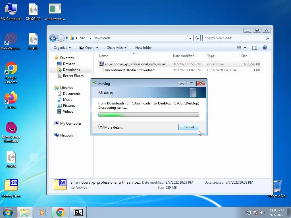Click the Windows Start orb
Image resolution: width=291 pixels, height=218 pixels.
[8, 212]
